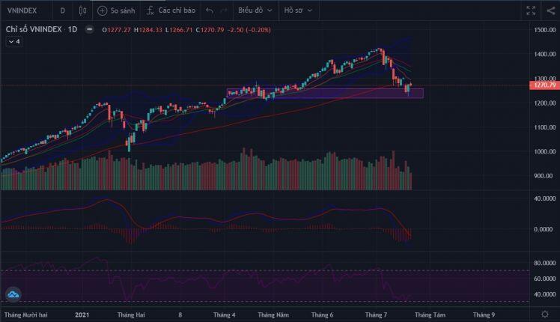
Task: Click the 80.0000 RSI scale label
Action: [545, 263]
